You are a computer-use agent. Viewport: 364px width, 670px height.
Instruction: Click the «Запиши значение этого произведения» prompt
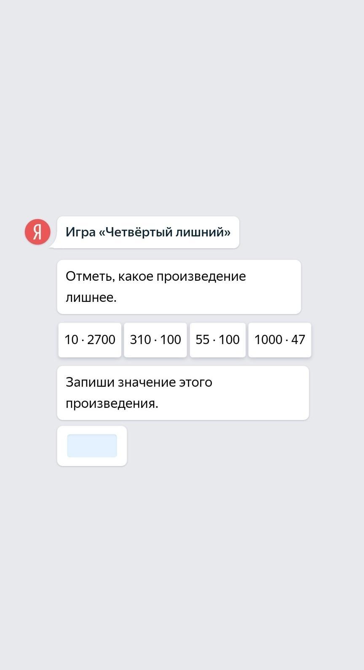[x=183, y=393]
